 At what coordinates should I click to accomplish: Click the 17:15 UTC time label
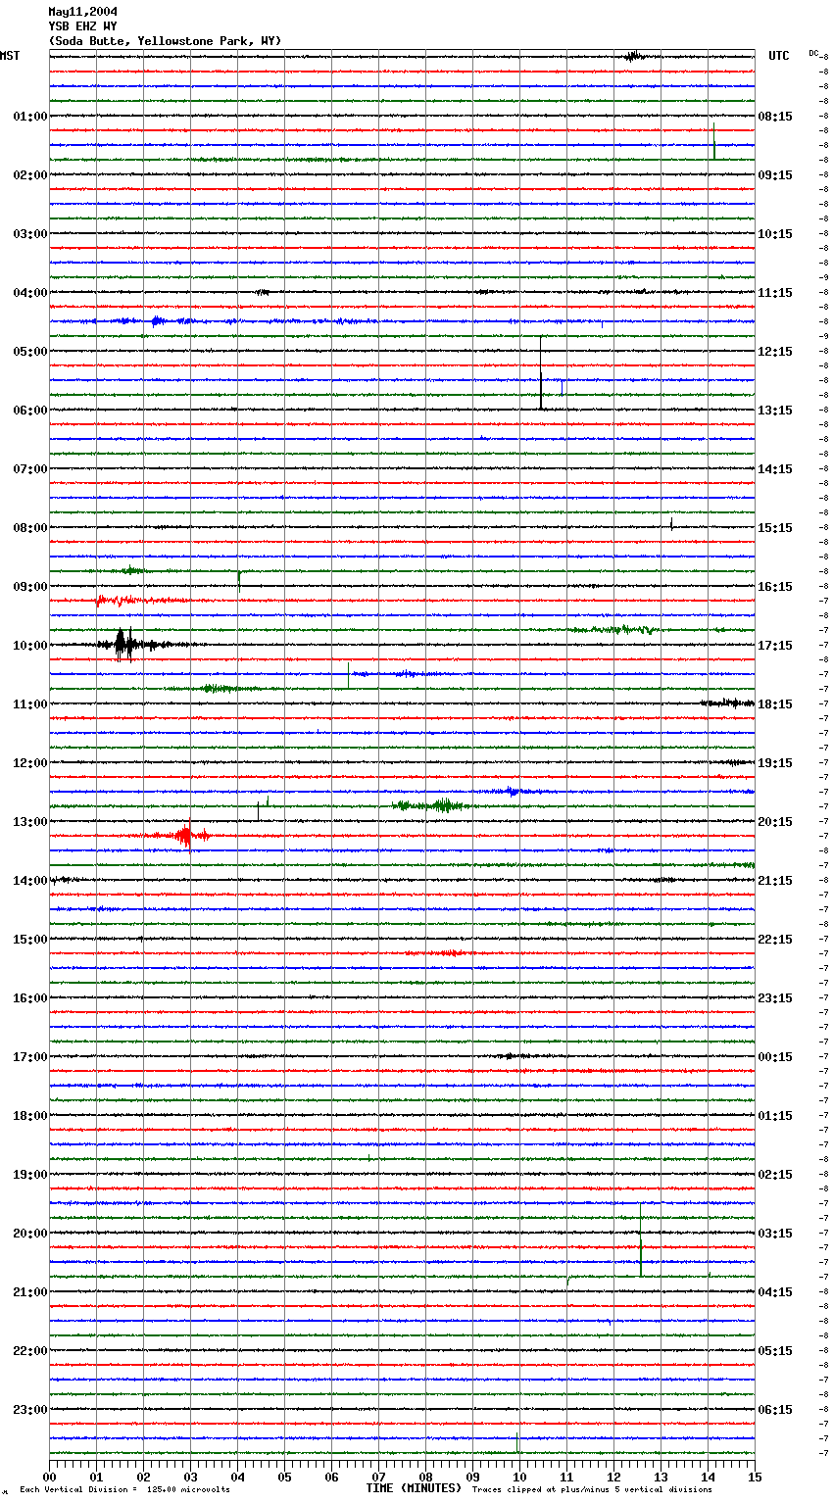pyautogui.click(x=775, y=646)
